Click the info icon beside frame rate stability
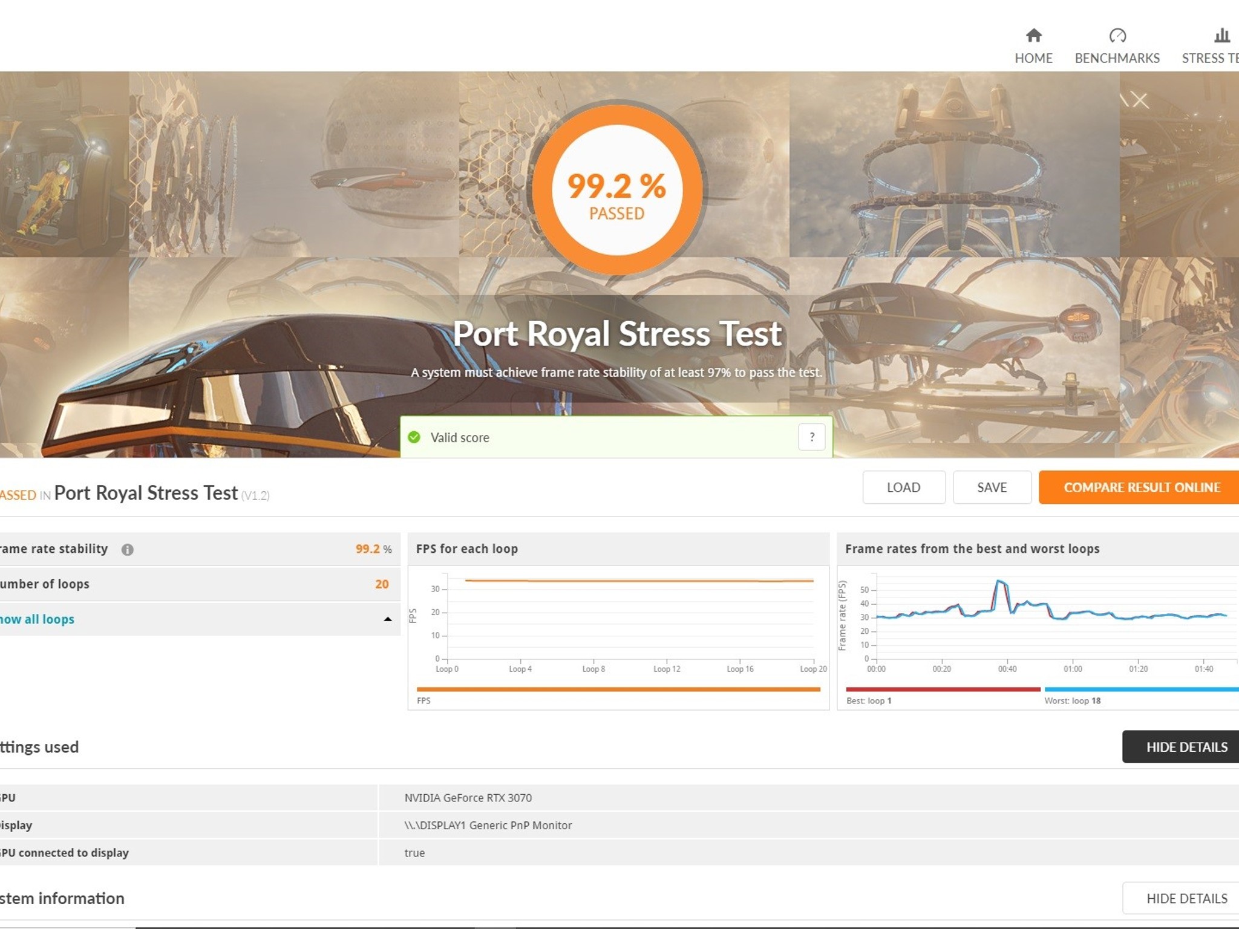 coord(127,549)
